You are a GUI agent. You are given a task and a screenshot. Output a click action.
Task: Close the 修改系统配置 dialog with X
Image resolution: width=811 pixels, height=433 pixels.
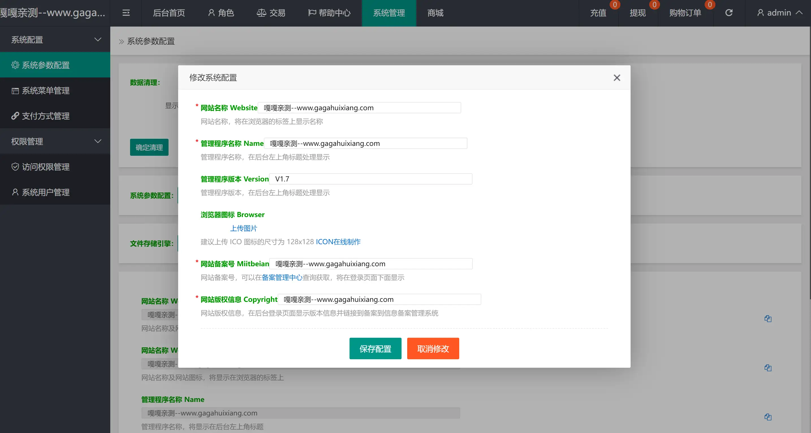coord(617,78)
